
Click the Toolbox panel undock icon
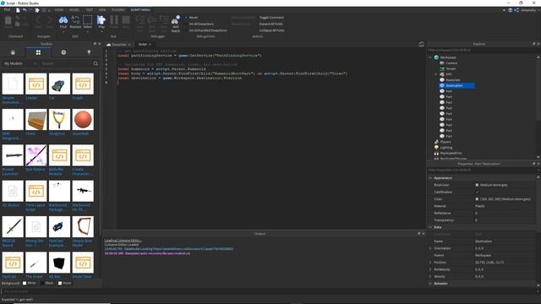[x=95, y=44]
